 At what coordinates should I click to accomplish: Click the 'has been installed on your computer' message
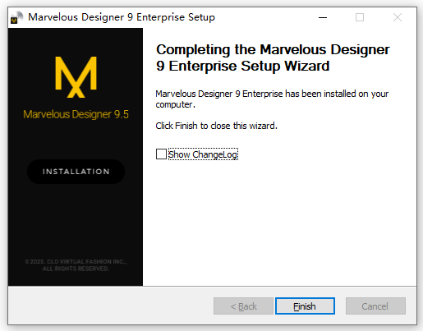[x=272, y=99]
